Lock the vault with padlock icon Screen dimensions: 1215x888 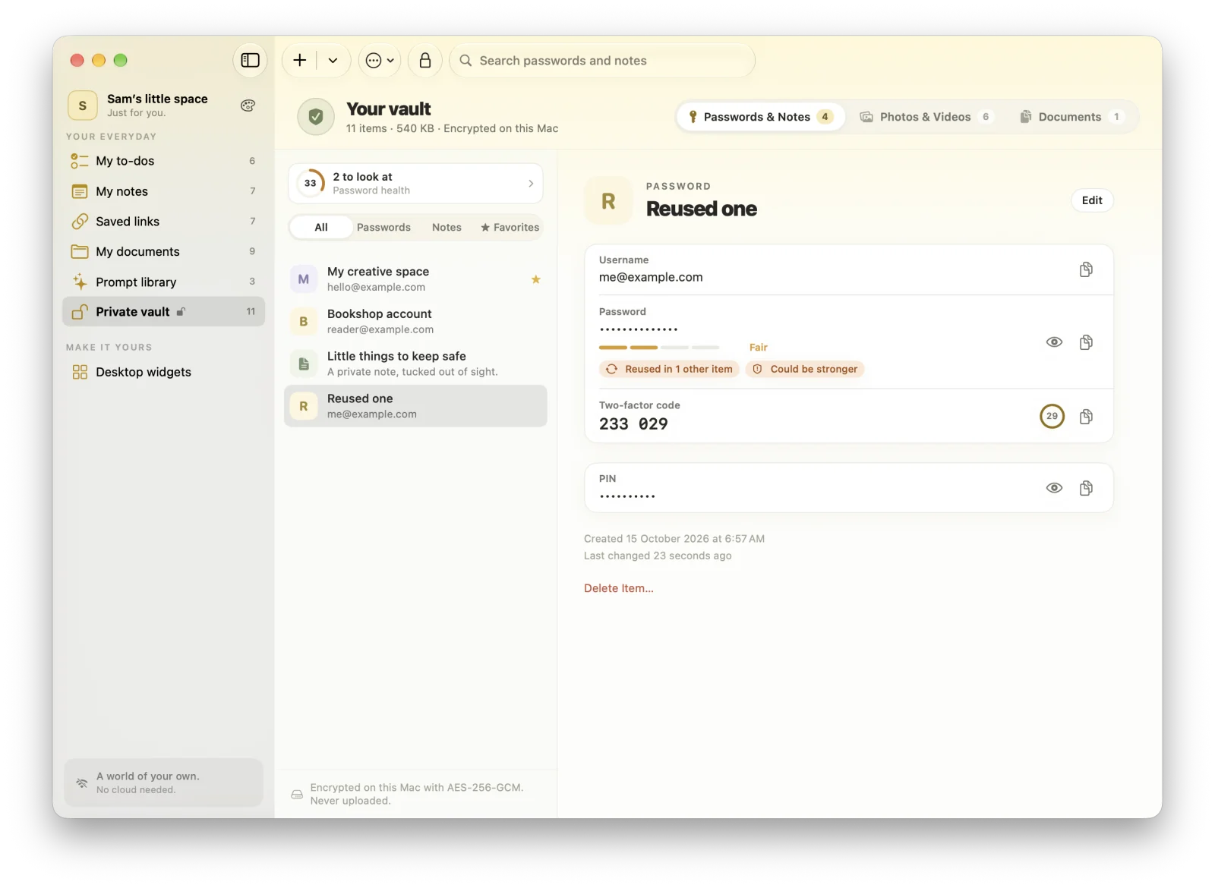click(x=425, y=60)
